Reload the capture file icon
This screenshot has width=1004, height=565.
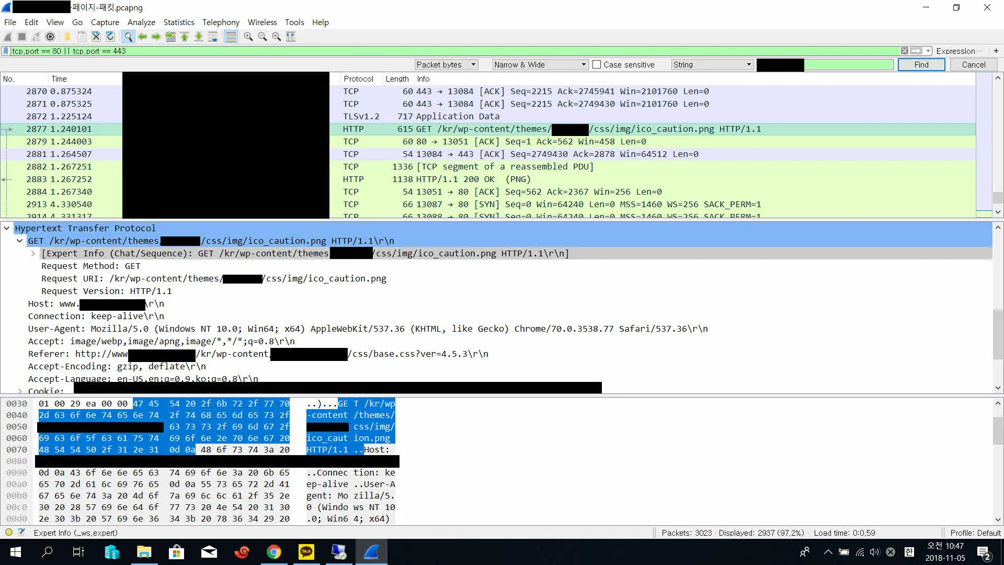(110, 37)
